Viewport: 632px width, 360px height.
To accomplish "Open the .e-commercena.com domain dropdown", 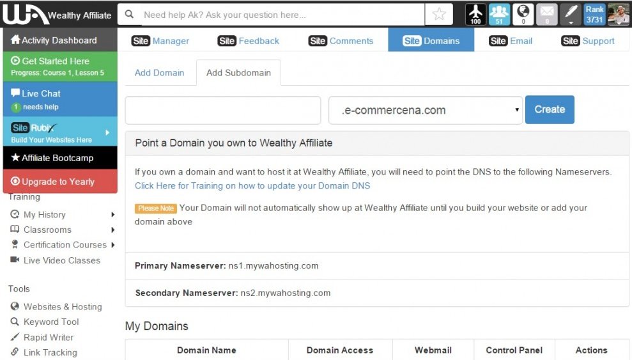I will (426, 110).
